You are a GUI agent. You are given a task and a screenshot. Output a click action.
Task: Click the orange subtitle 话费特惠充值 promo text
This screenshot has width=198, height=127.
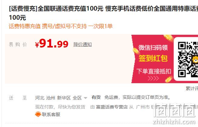click(x=25, y=26)
